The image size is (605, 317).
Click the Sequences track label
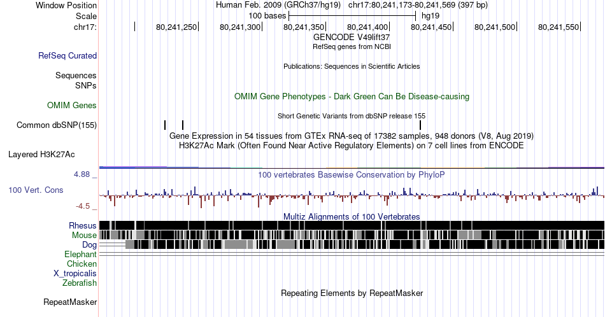(76, 75)
